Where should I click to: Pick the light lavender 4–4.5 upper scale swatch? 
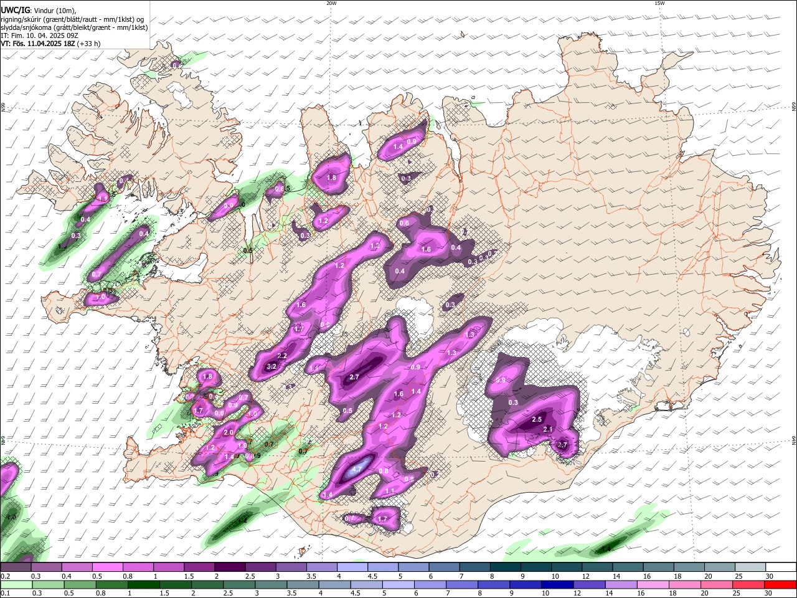click(x=351, y=567)
